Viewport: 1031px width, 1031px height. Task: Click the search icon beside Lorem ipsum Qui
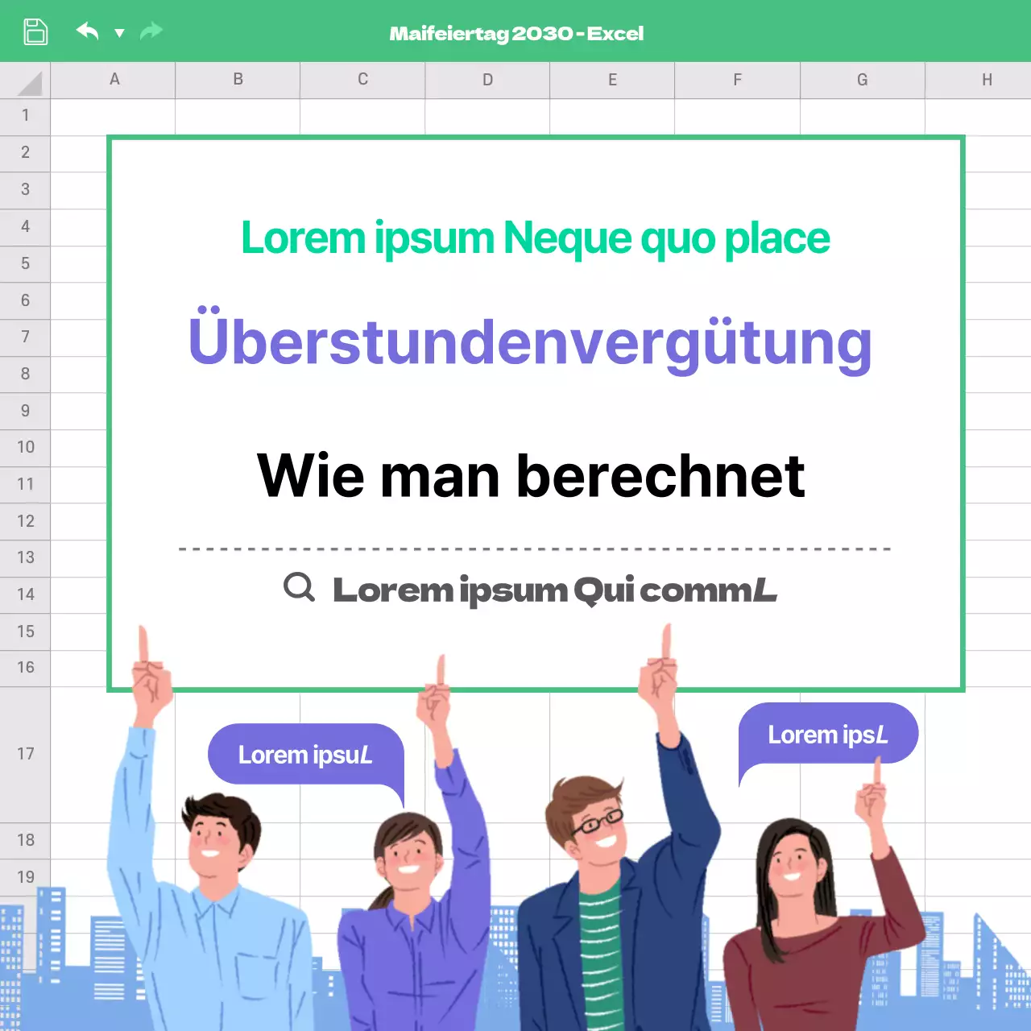point(298,588)
